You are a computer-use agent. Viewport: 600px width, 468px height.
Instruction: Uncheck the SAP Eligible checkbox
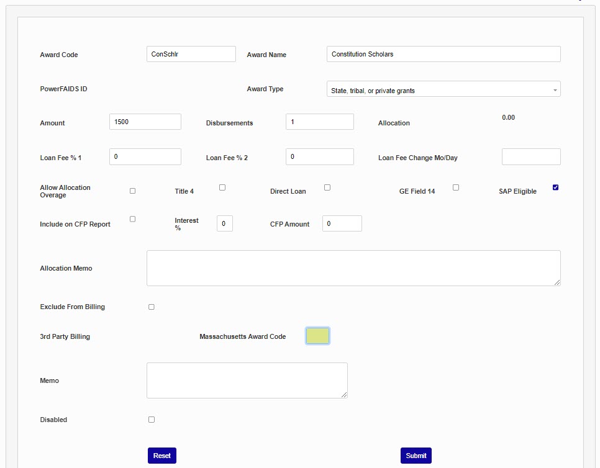pyautogui.click(x=555, y=187)
